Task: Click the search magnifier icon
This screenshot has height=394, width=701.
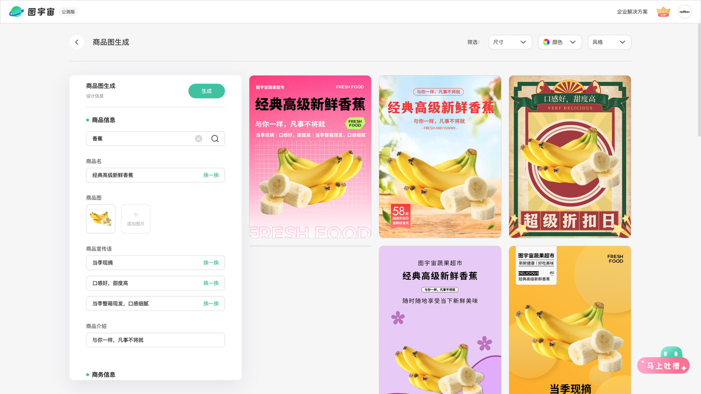Action: coord(215,139)
